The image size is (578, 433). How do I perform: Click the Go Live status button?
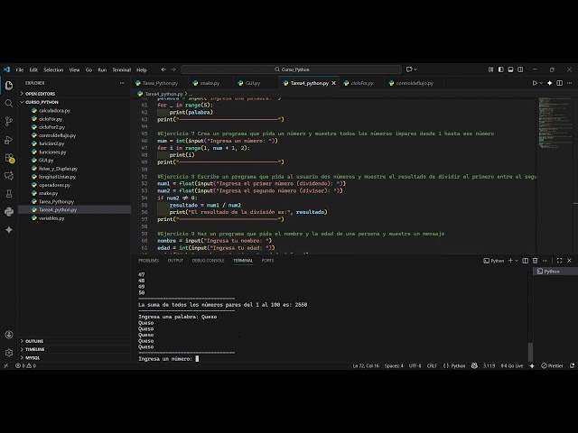click(x=512, y=365)
